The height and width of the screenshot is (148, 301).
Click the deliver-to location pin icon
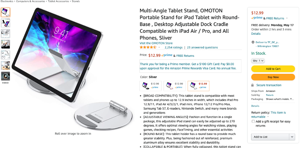pos(253,42)
